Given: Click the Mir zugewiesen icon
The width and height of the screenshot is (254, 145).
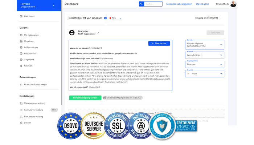Looking at the screenshot, I should 21,35.
